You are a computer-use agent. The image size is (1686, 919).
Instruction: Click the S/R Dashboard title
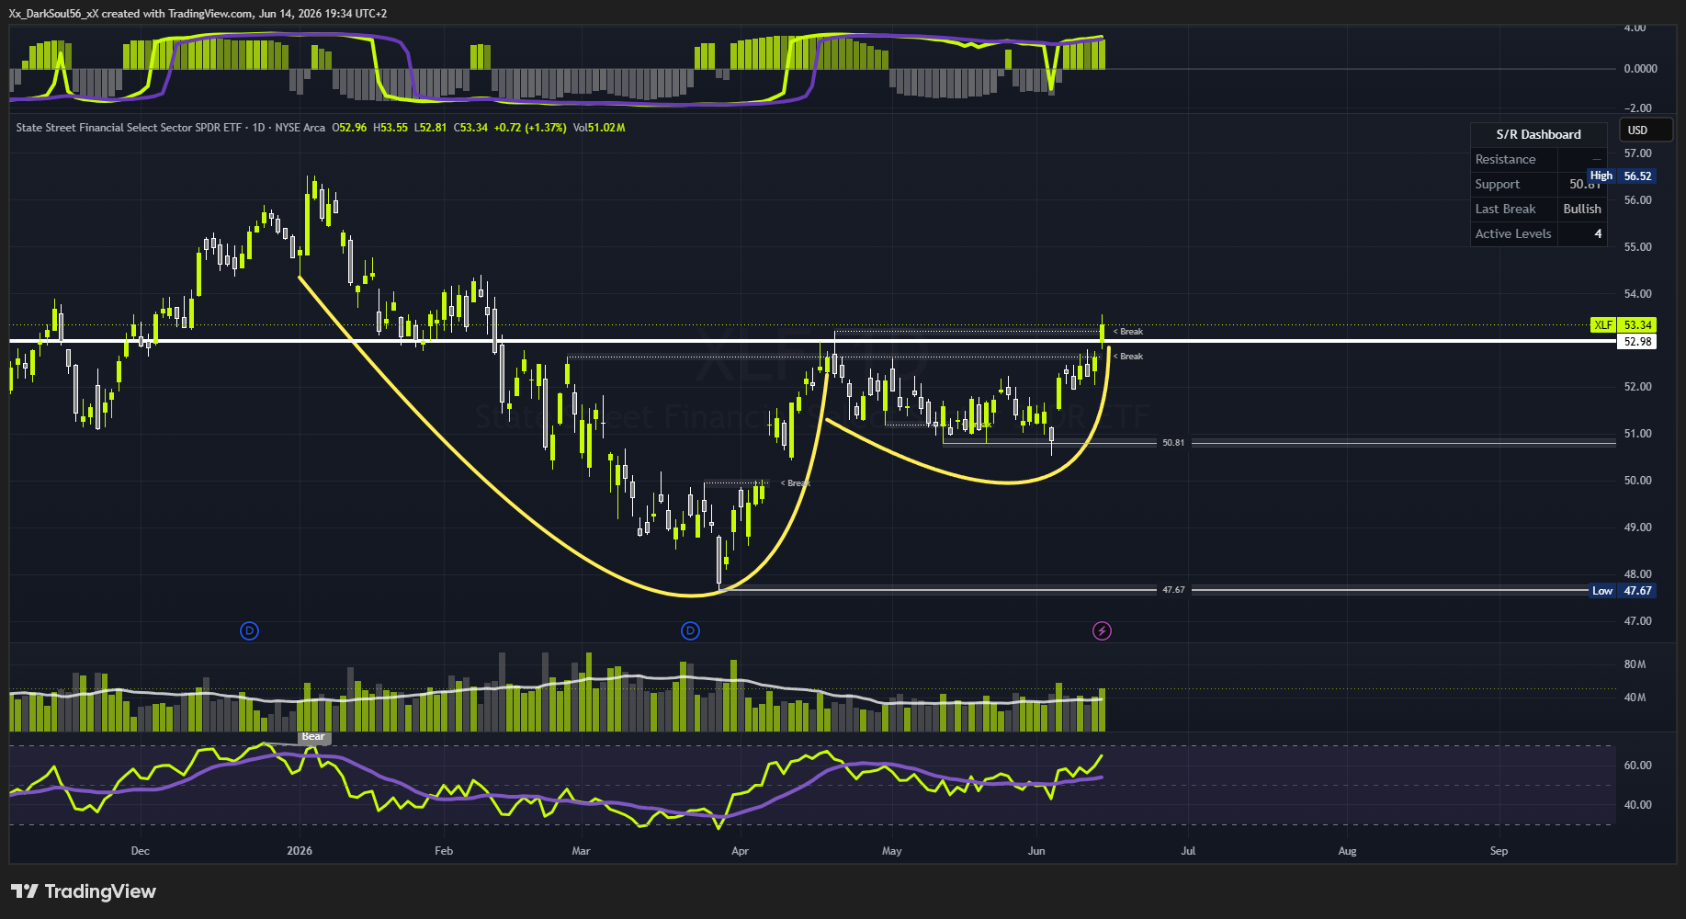coord(1538,134)
